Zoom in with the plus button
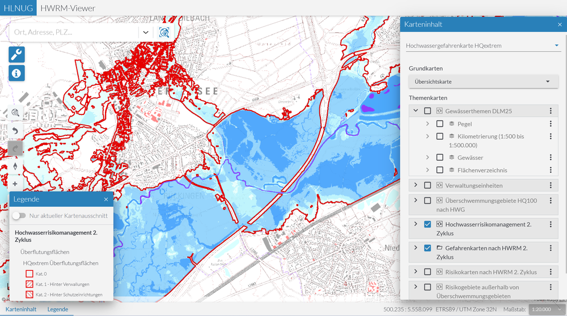Viewport: 567px width, 316px height. click(x=15, y=183)
